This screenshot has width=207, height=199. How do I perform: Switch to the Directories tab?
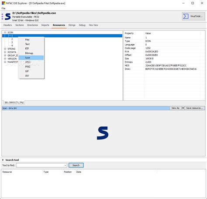pos(32,25)
